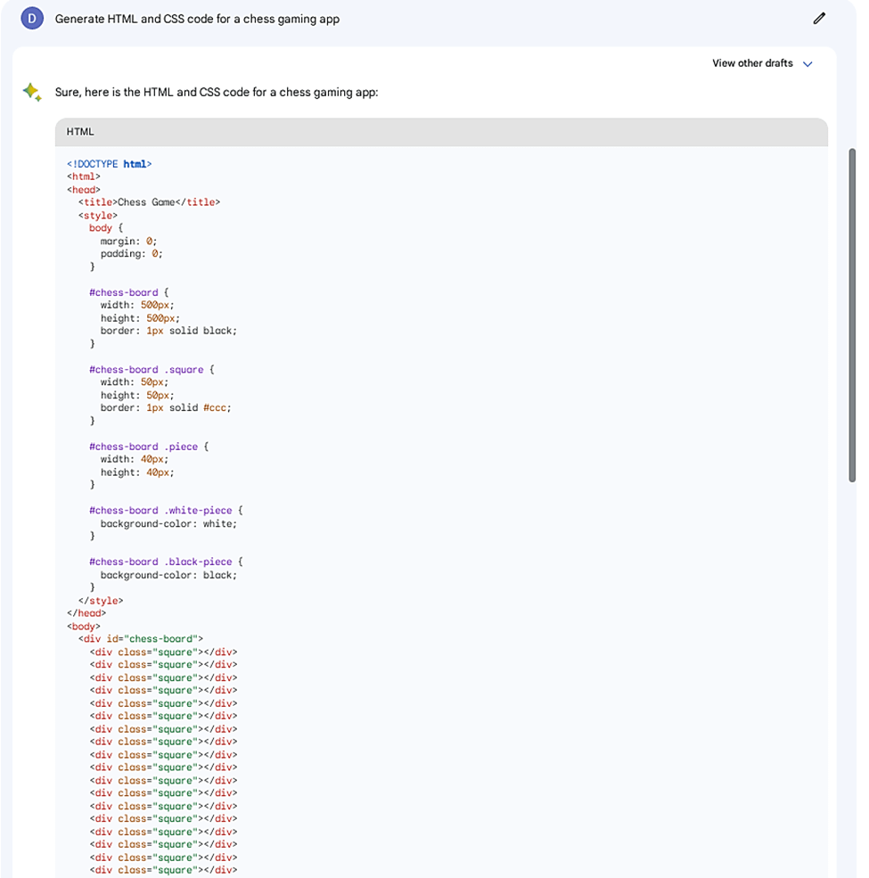Open View other drafts
869x878 pixels.
[x=752, y=63]
